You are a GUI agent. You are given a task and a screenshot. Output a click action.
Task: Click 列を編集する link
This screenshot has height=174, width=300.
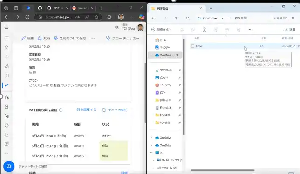coord(87,110)
